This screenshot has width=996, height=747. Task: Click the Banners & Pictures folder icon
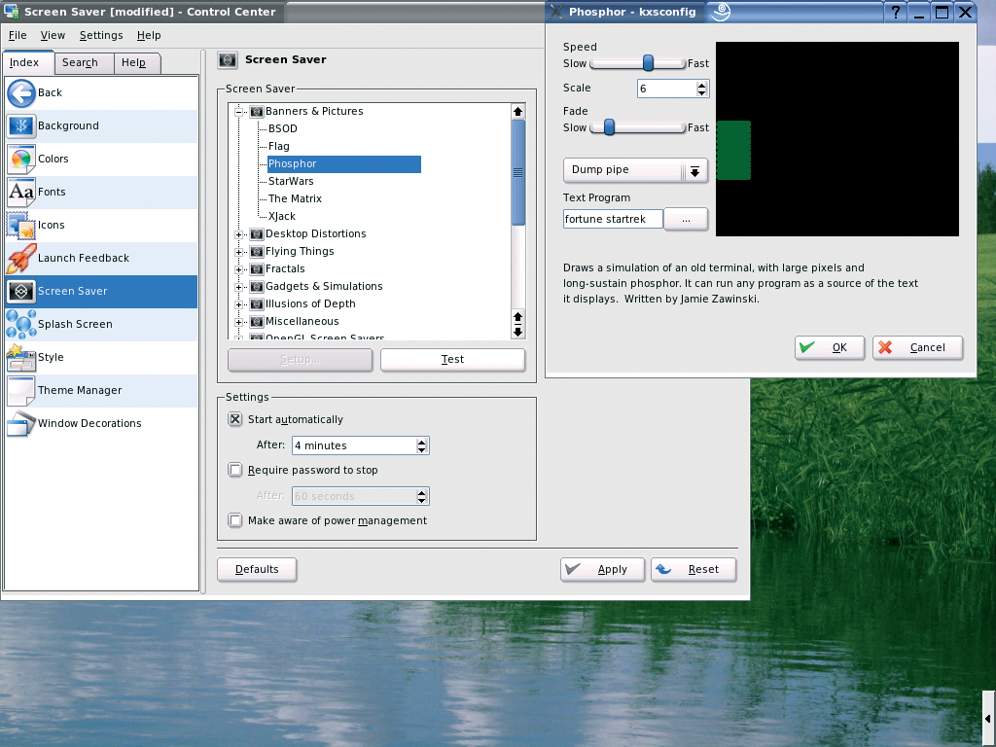(257, 111)
